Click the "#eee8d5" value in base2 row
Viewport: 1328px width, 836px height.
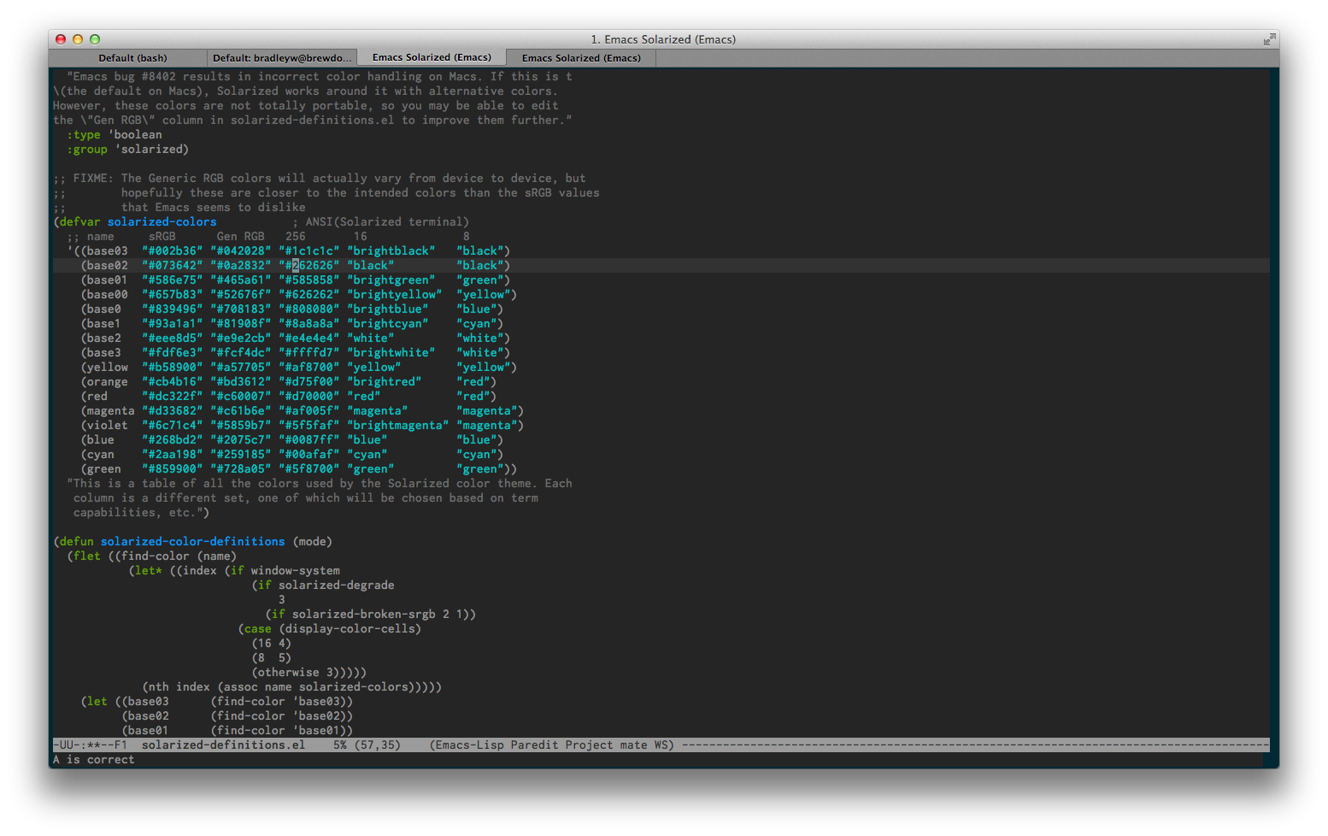click(x=173, y=339)
